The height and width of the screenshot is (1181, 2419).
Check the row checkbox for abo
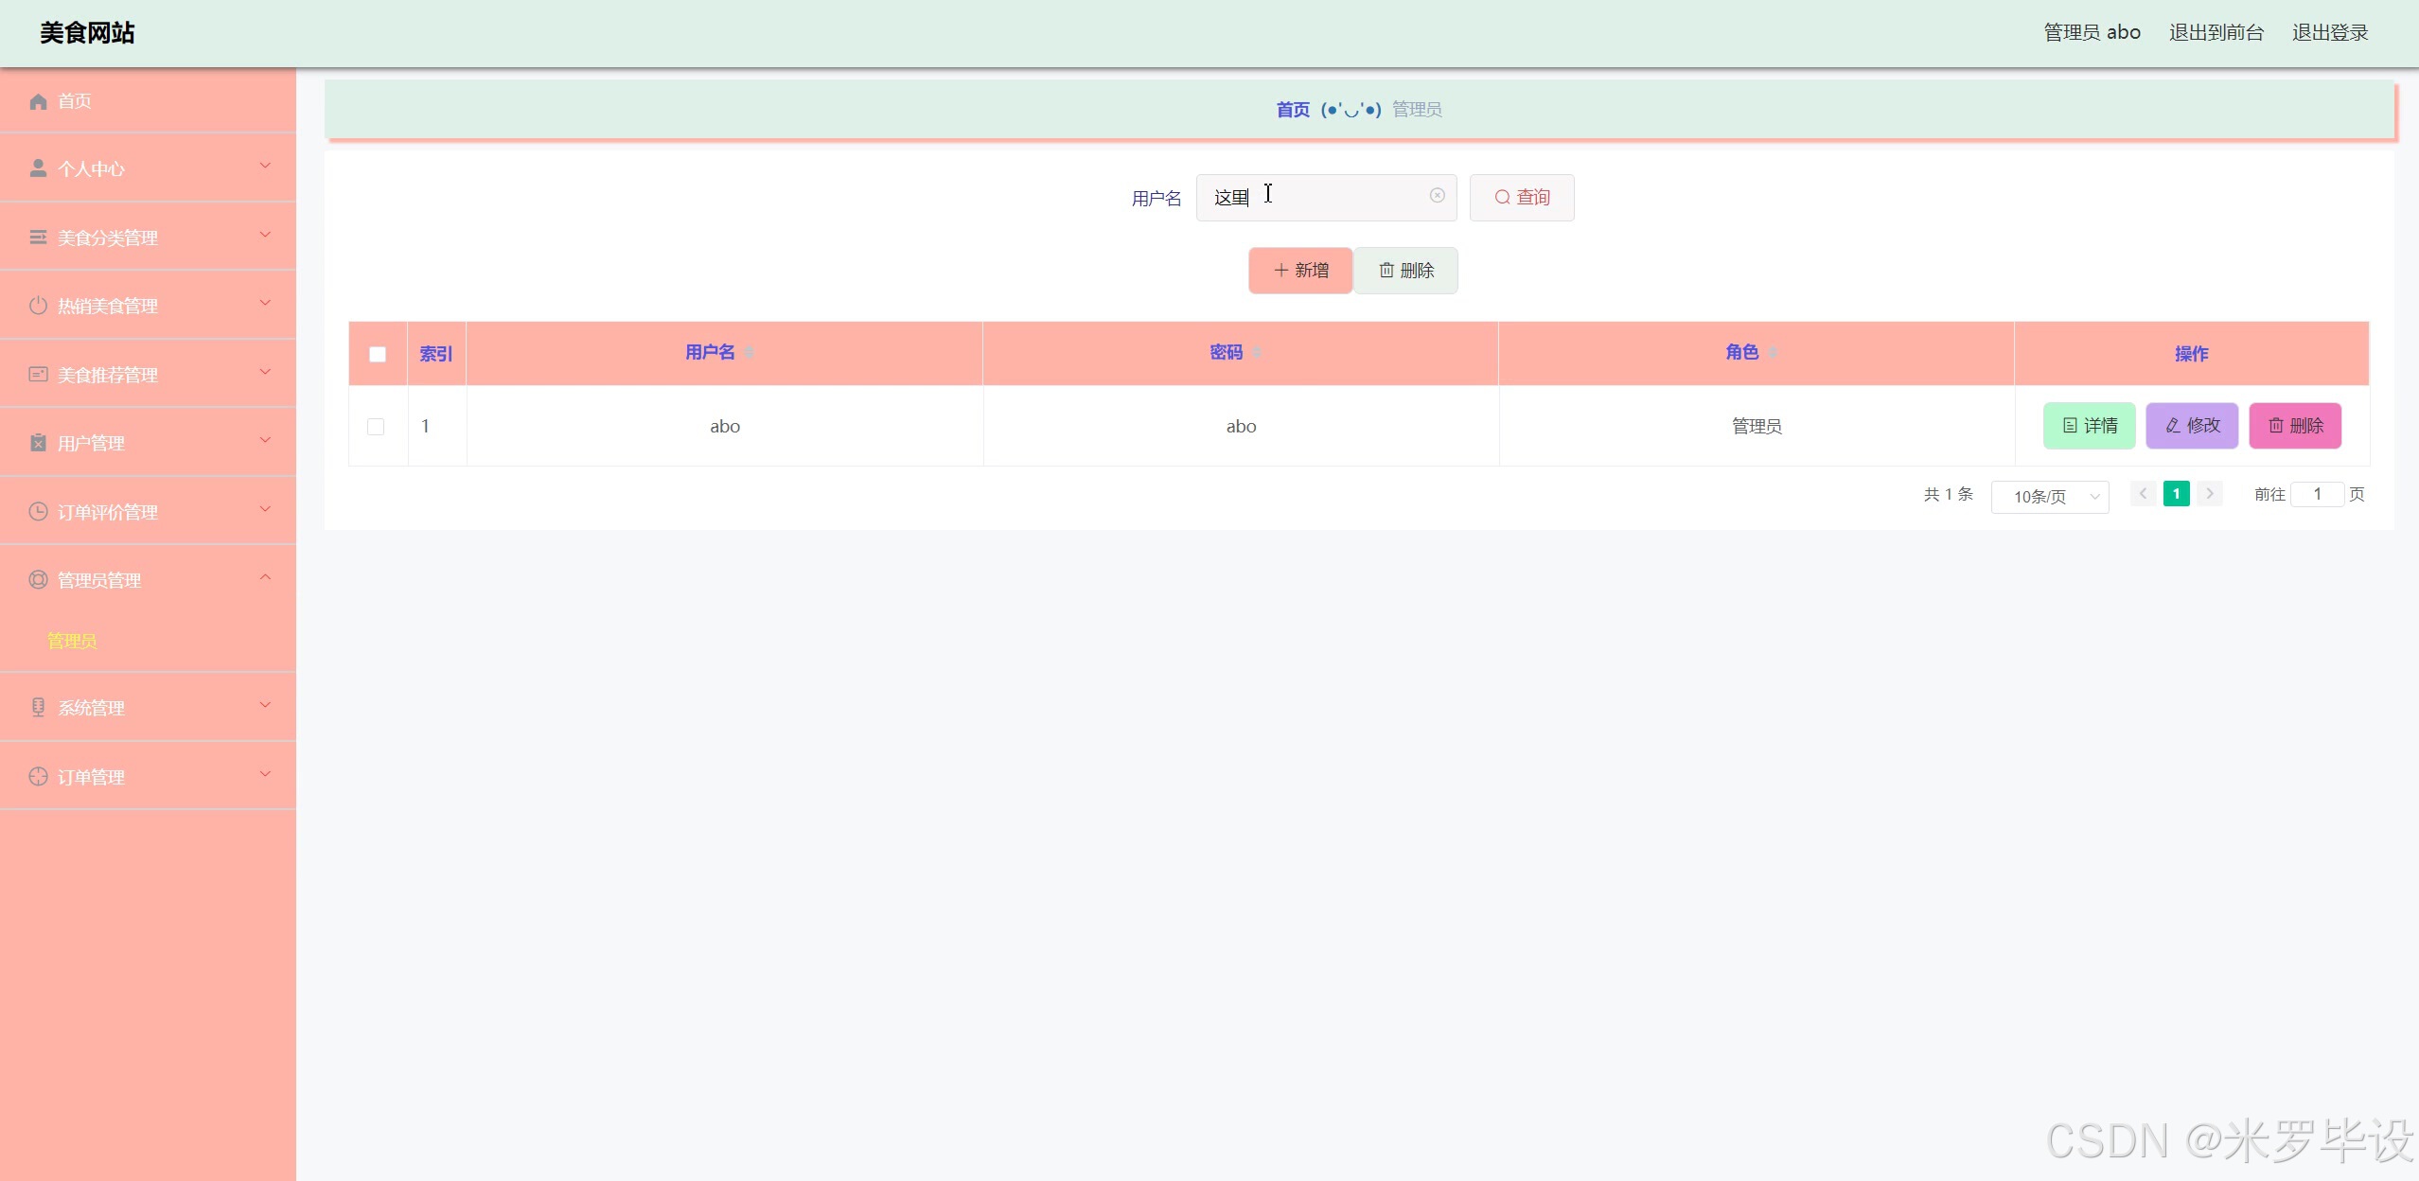tap(376, 427)
